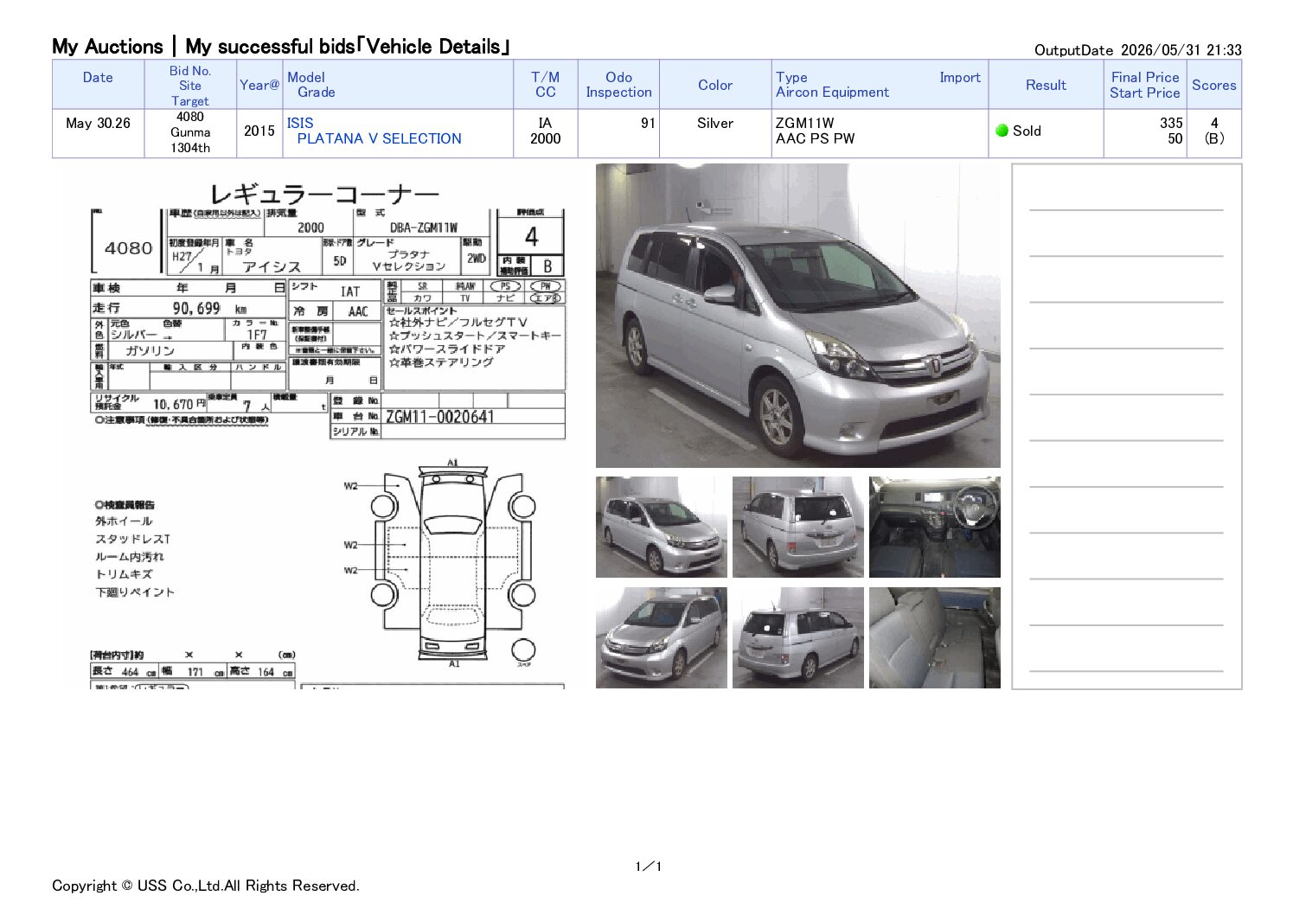1293x915 pixels.
Task: Select the rear-view thumbnail photo
Action: (x=797, y=527)
